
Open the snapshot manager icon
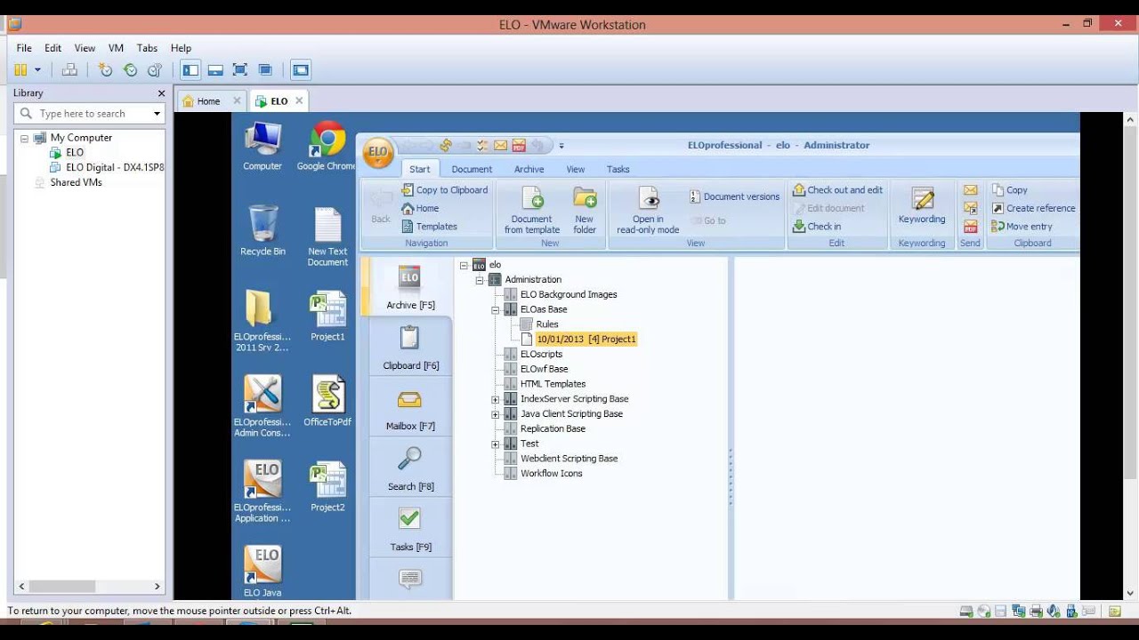point(155,69)
